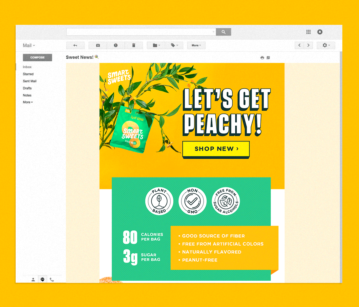Click the Sweet News! subject line
359x307 pixels.
[x=79, y=57]
